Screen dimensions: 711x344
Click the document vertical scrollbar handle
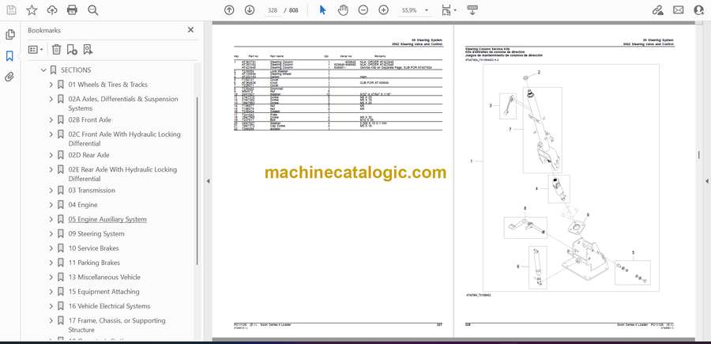[x=698, y=155]
